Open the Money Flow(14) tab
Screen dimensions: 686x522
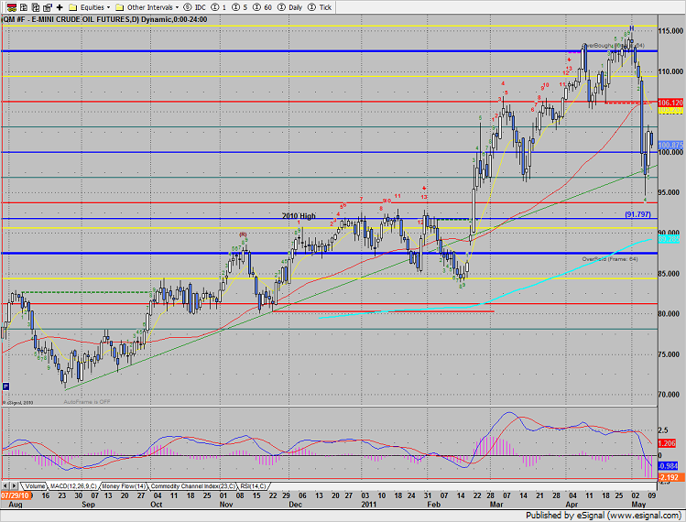coord(124,486)
